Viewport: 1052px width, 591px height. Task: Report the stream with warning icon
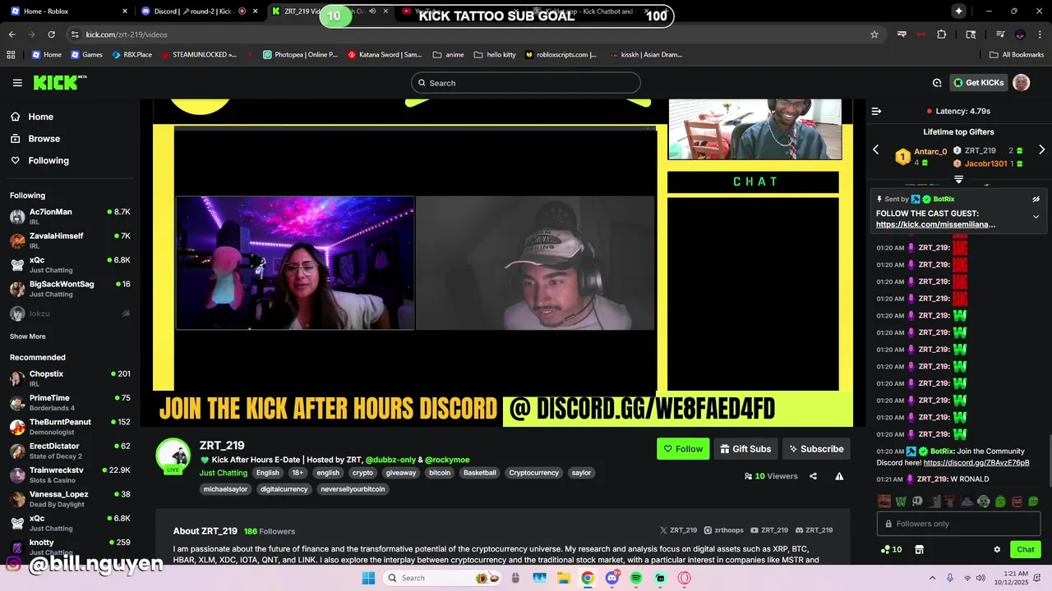point(839,476)
